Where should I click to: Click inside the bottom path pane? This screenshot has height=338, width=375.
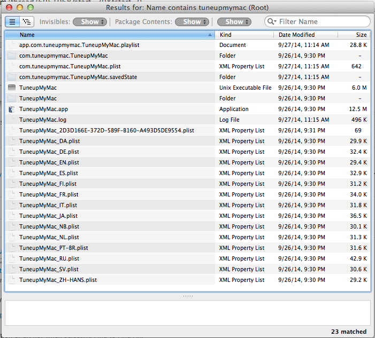(188, 313)
